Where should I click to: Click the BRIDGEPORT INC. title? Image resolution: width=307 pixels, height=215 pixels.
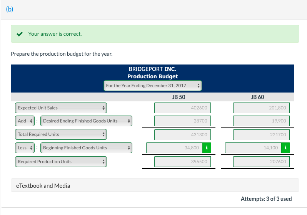[x=152, y=69]
